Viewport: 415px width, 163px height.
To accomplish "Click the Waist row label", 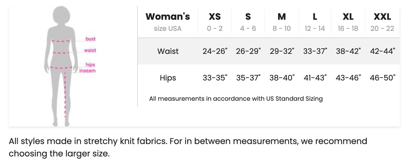I will (168, 51).
